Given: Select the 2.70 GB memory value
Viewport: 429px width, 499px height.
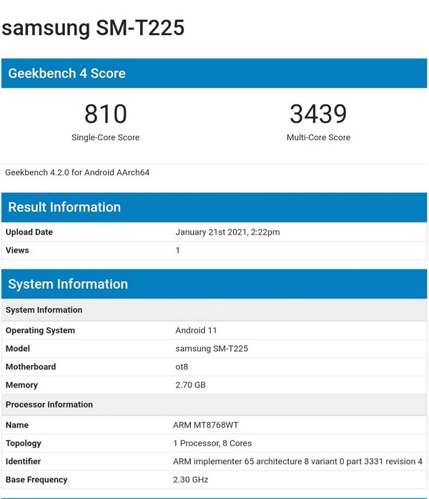Looking at the screenshot, I should tap(191, 385).
